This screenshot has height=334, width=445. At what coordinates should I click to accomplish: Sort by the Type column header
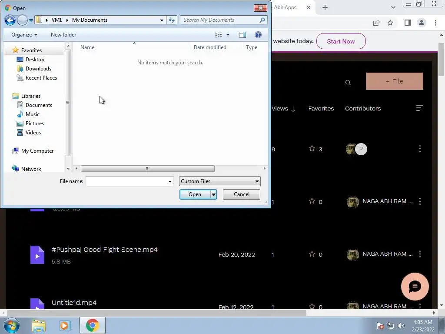252,47
